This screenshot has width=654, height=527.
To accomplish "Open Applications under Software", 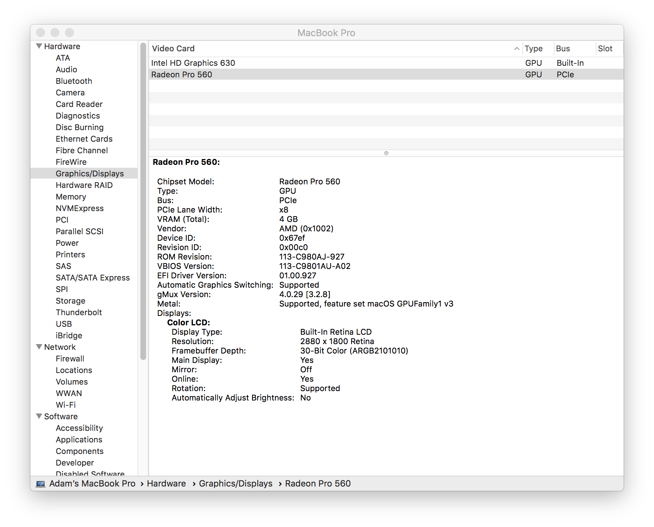I will 79,440.
